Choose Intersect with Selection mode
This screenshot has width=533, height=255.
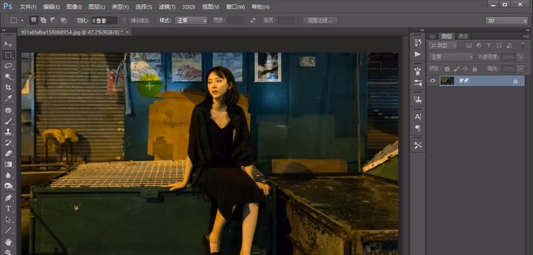63,20
